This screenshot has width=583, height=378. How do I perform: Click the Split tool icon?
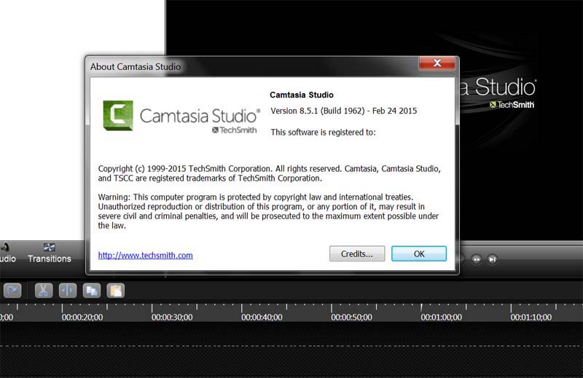[67, 290]
